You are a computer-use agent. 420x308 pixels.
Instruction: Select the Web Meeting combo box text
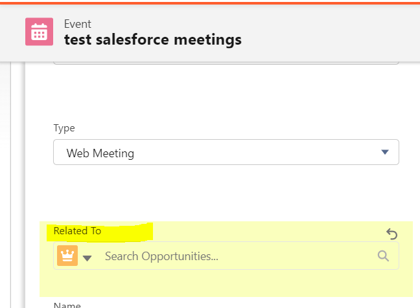(x=100, y=153)
